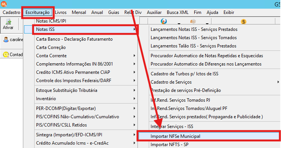Expand PIS/COFINS Não-Cumulativo/Cumulativo submenu arrow
This screenshot has height=148, width=281.
point(134,117)
